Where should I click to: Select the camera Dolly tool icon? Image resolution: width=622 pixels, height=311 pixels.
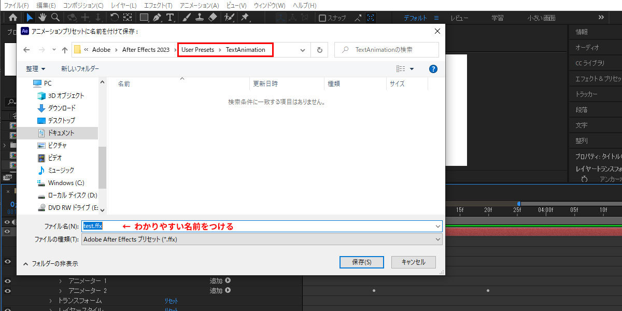[x=97, y=18]
